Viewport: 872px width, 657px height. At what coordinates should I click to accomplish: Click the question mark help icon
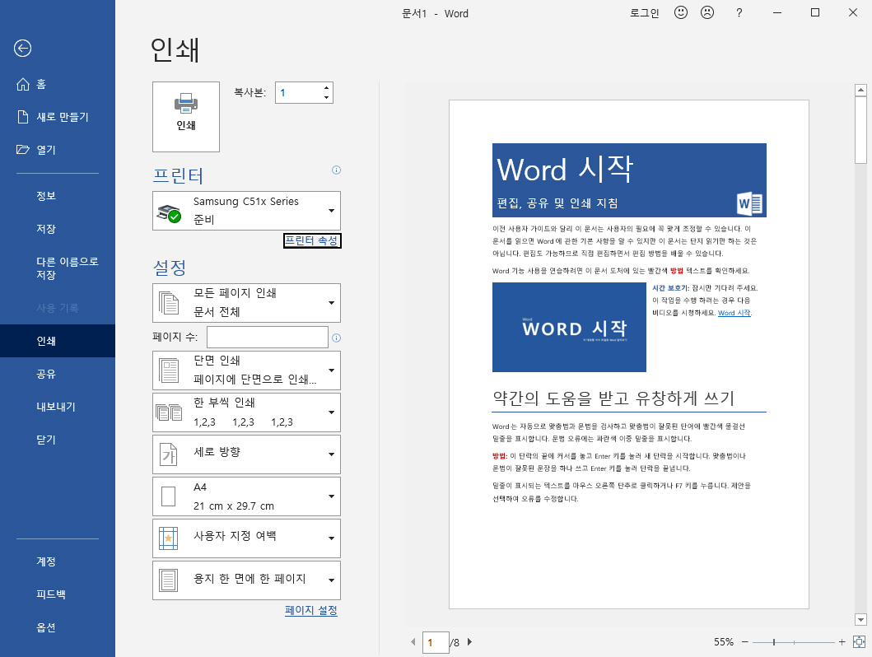739,13
